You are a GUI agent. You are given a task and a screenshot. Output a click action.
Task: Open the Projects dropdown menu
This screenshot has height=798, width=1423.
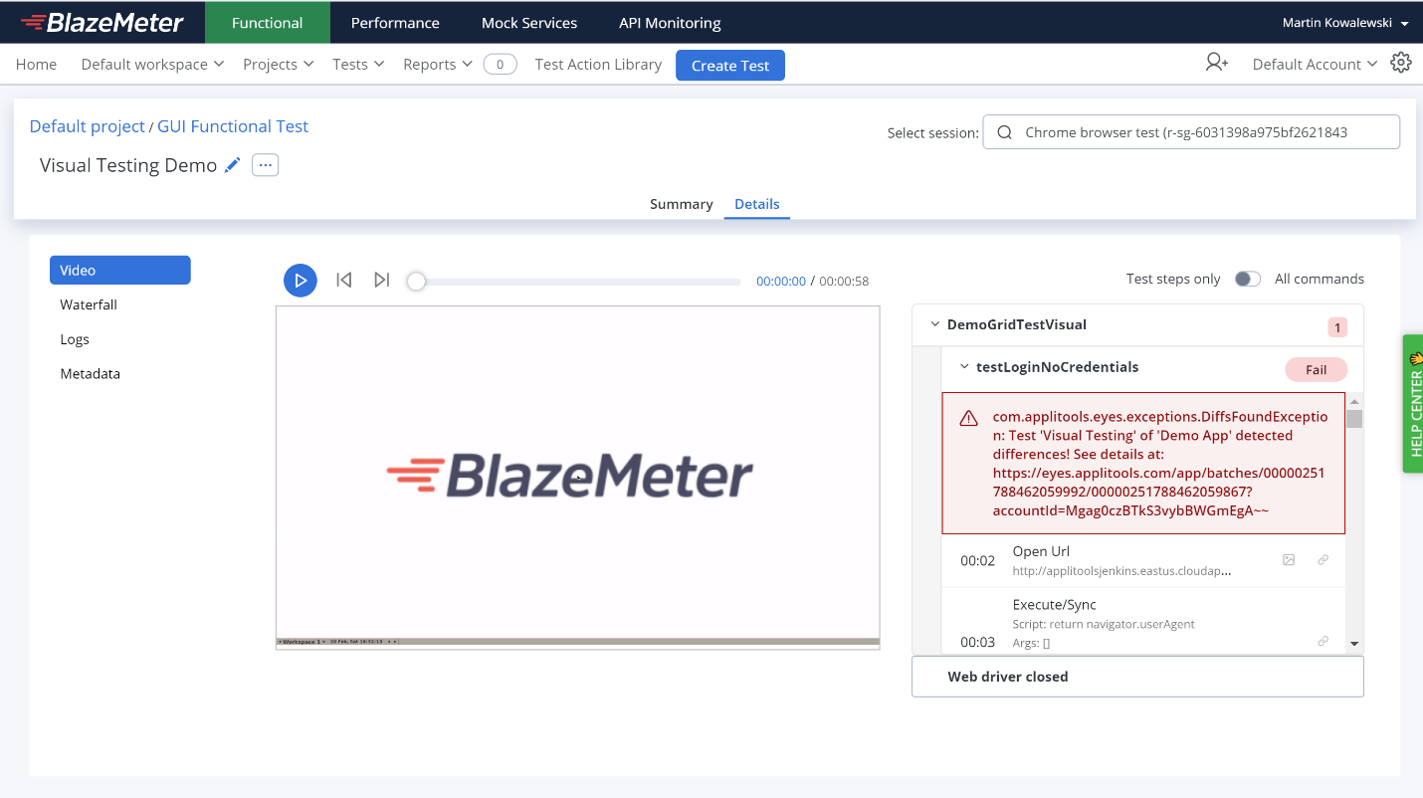pyautogui.click(x=278, y=65)
